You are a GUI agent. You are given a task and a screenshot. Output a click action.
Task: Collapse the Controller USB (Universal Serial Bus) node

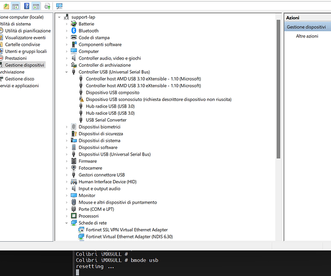click(67, 72)
